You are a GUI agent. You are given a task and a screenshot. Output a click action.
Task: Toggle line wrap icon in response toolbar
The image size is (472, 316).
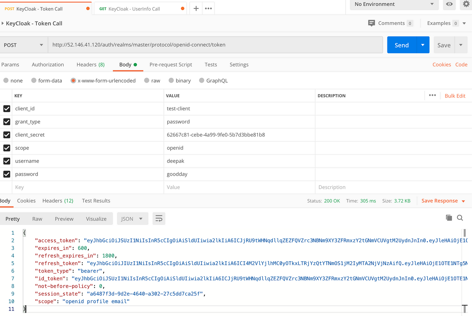tap(159, 219)
